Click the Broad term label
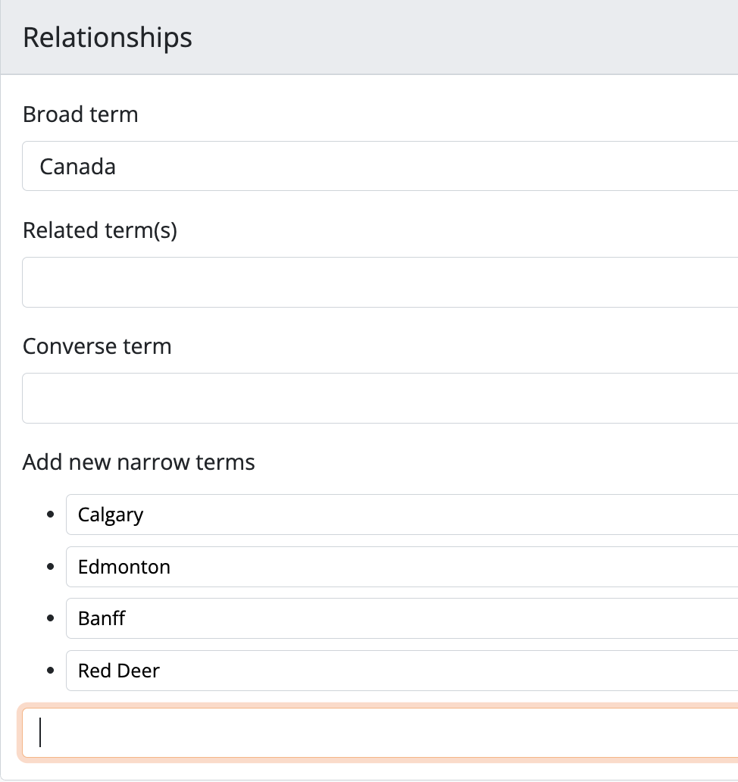This screenshot has width=738, height=782. tap(80, 114)
